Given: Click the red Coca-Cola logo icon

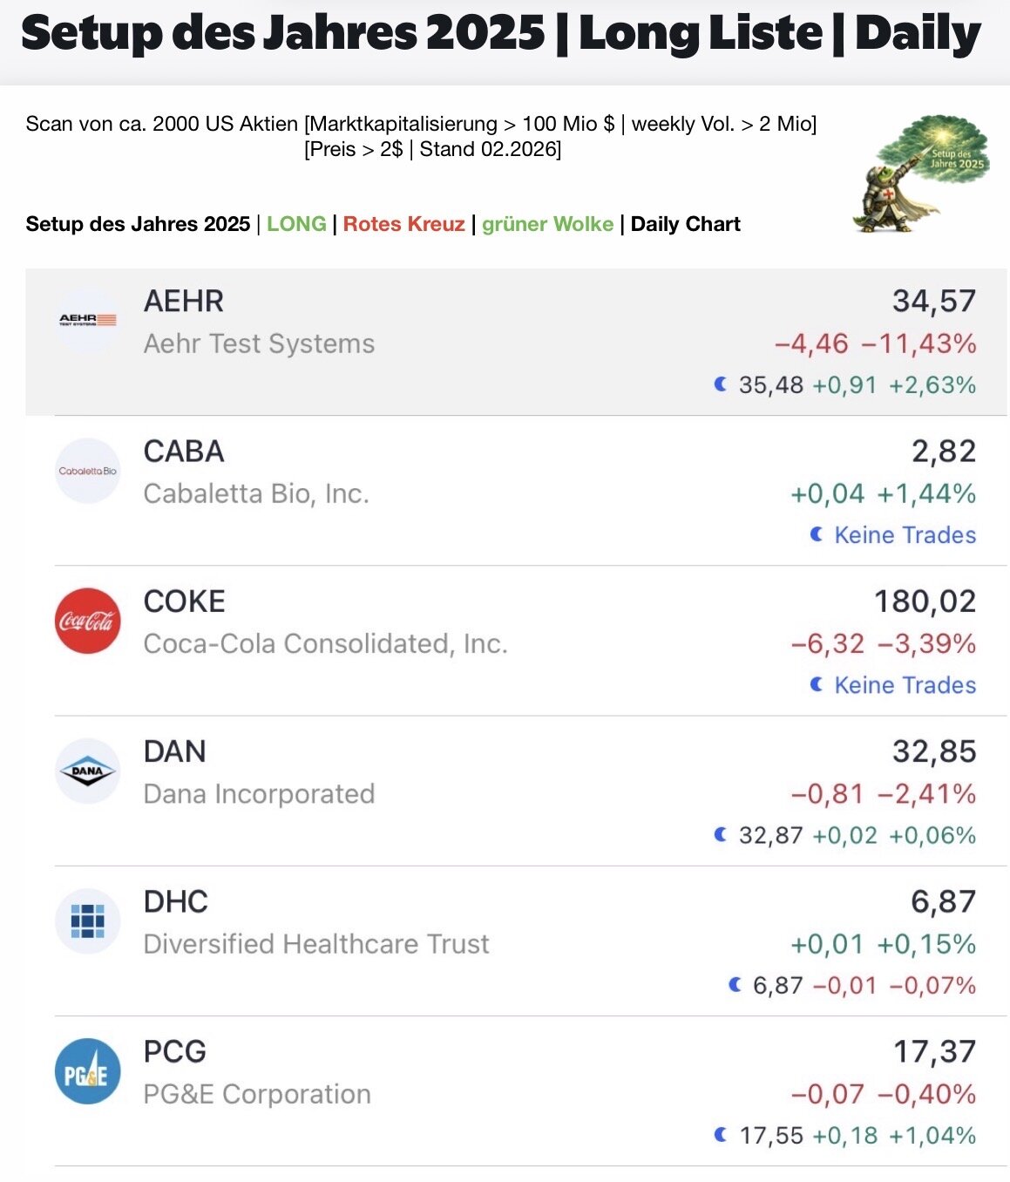Looking at the screenshot, I should [x=87, y=621].
